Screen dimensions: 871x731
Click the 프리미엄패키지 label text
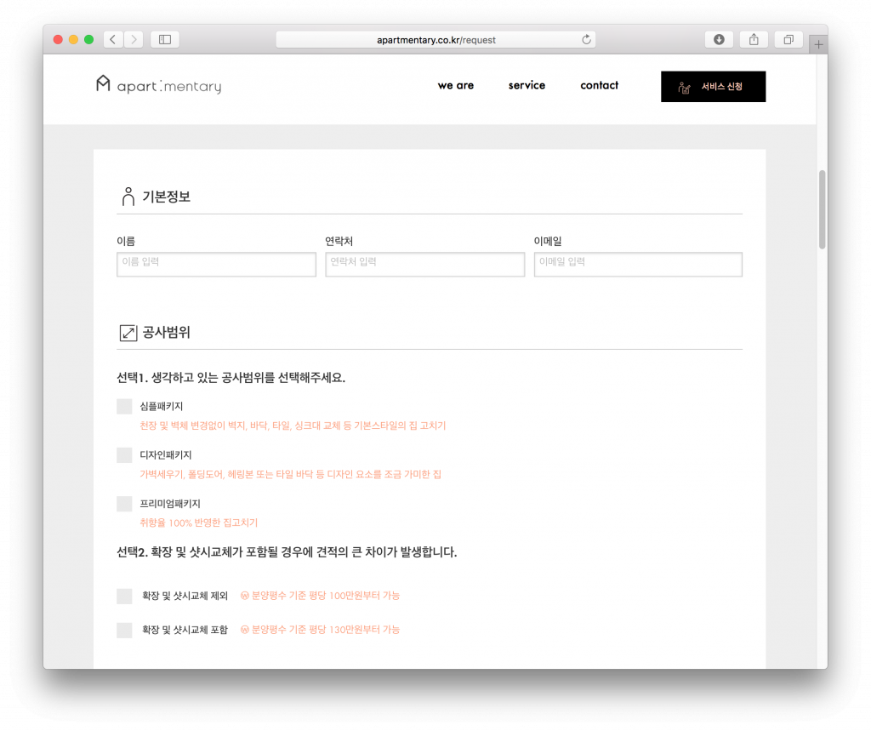coord(170,504)
